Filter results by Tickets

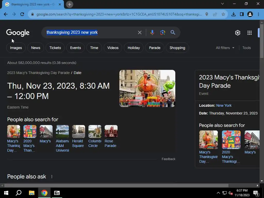pyautogui.click(x=55, y=48)
